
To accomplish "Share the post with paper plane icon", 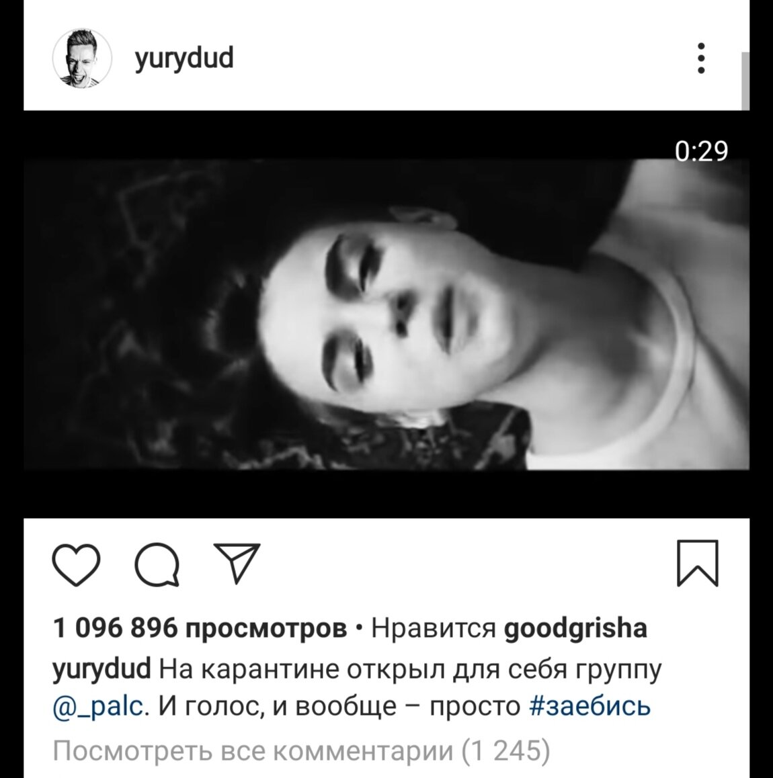I will point(237,562).
